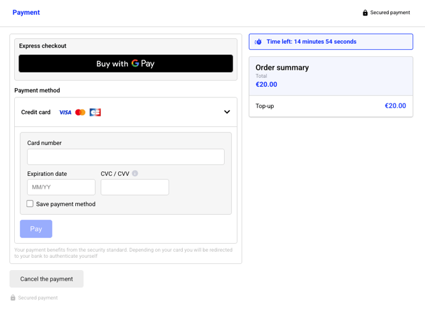Image resolution: width=425 pixels, height=317 pixels.
Task: Click the CB card logo
Action: (x=95, y=112)
